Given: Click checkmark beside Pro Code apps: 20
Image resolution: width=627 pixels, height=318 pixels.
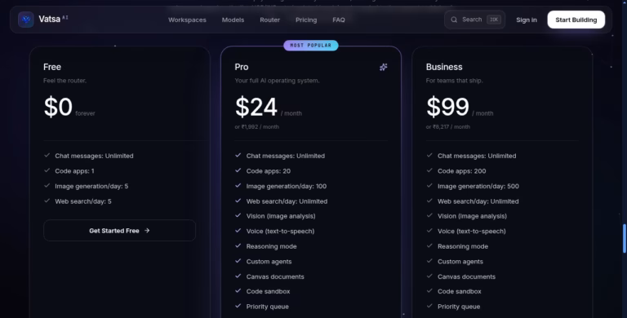Looking at the screenshot, I should pyautogui.click(x=238, y=170).
